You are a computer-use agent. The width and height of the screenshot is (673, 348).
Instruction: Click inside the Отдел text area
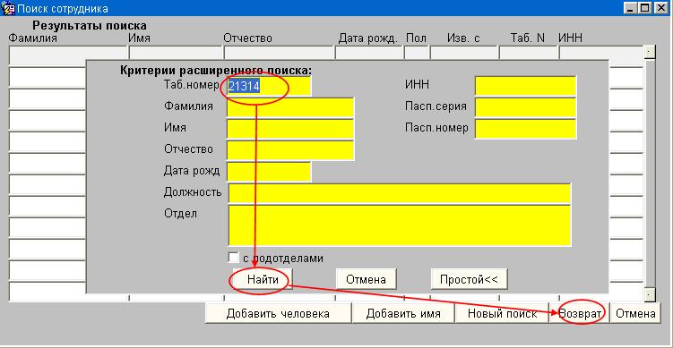click(400, 225)
